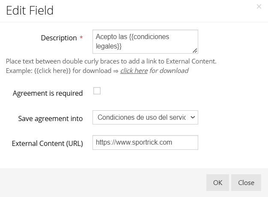268x197 pixels.
Task: Click the 'Place text between double curly braces' hint
Action: 111,61
